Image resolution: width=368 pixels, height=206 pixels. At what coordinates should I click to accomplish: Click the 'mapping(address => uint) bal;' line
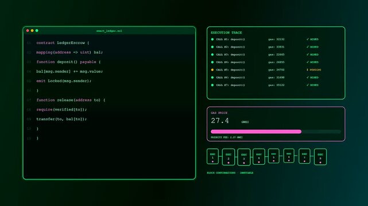click(x=69, y=53)
